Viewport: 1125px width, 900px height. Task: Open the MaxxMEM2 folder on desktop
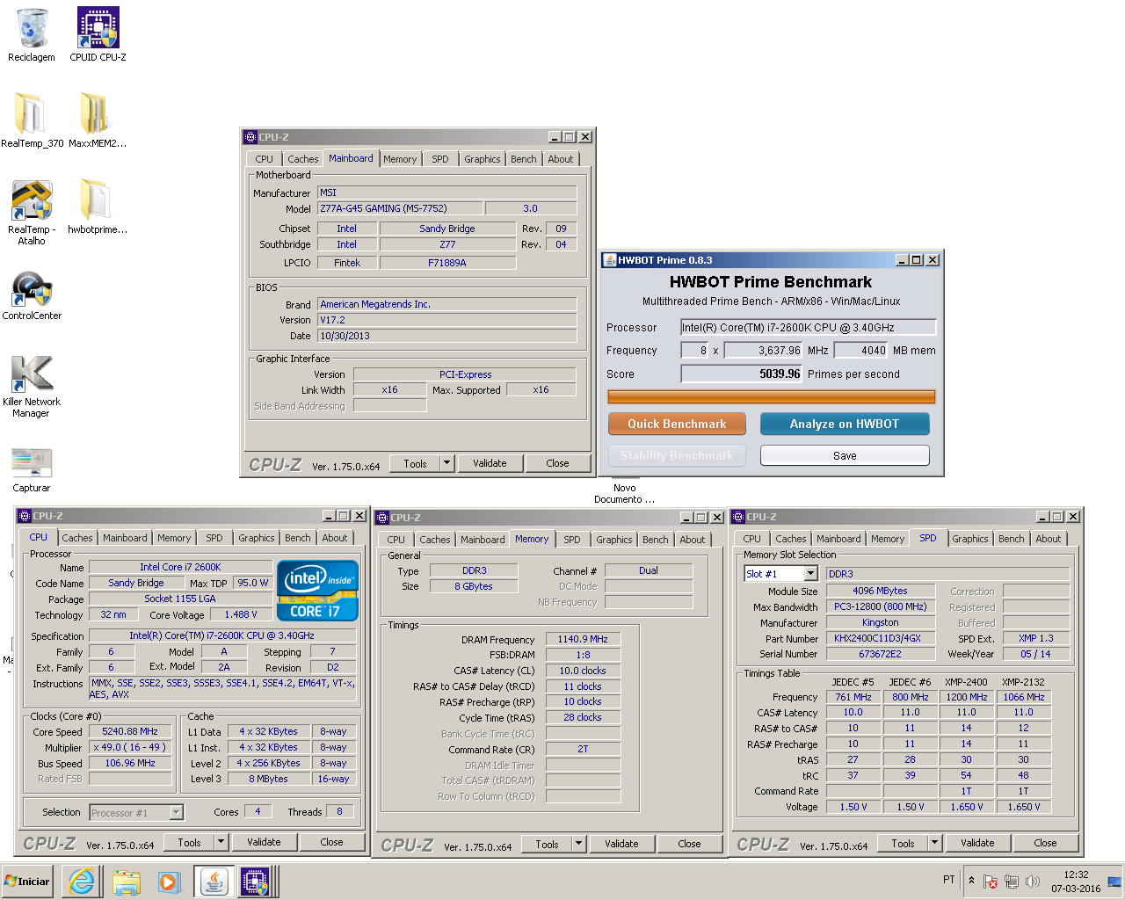pyautogui.click(x=98, y=120)
